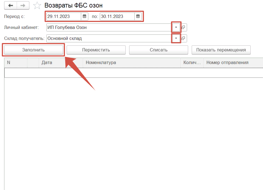Click the period start date field
The width and height of the screenshot is (263, 190).
63,16
